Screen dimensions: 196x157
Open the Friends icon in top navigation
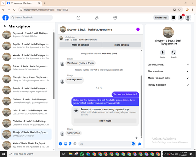[97, 18]
